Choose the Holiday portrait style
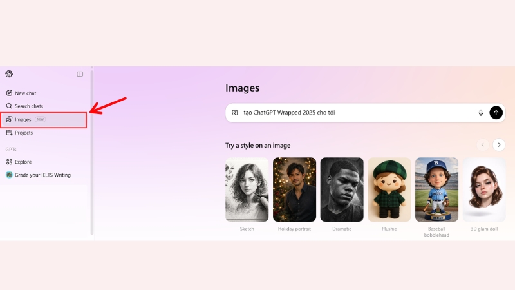 pos(294,189)
